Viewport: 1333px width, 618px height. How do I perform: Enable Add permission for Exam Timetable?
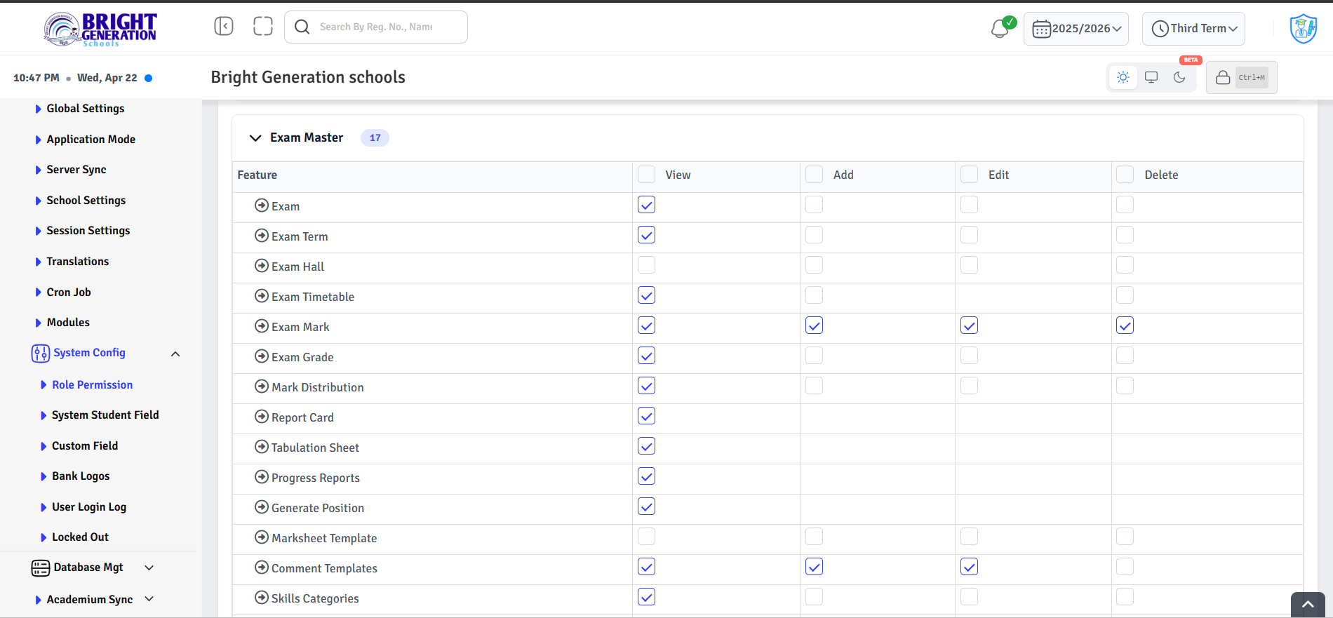click(814, 295)
